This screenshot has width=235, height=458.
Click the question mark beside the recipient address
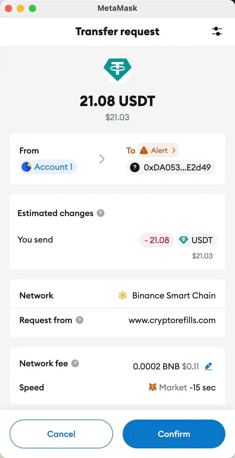[134, 167]
